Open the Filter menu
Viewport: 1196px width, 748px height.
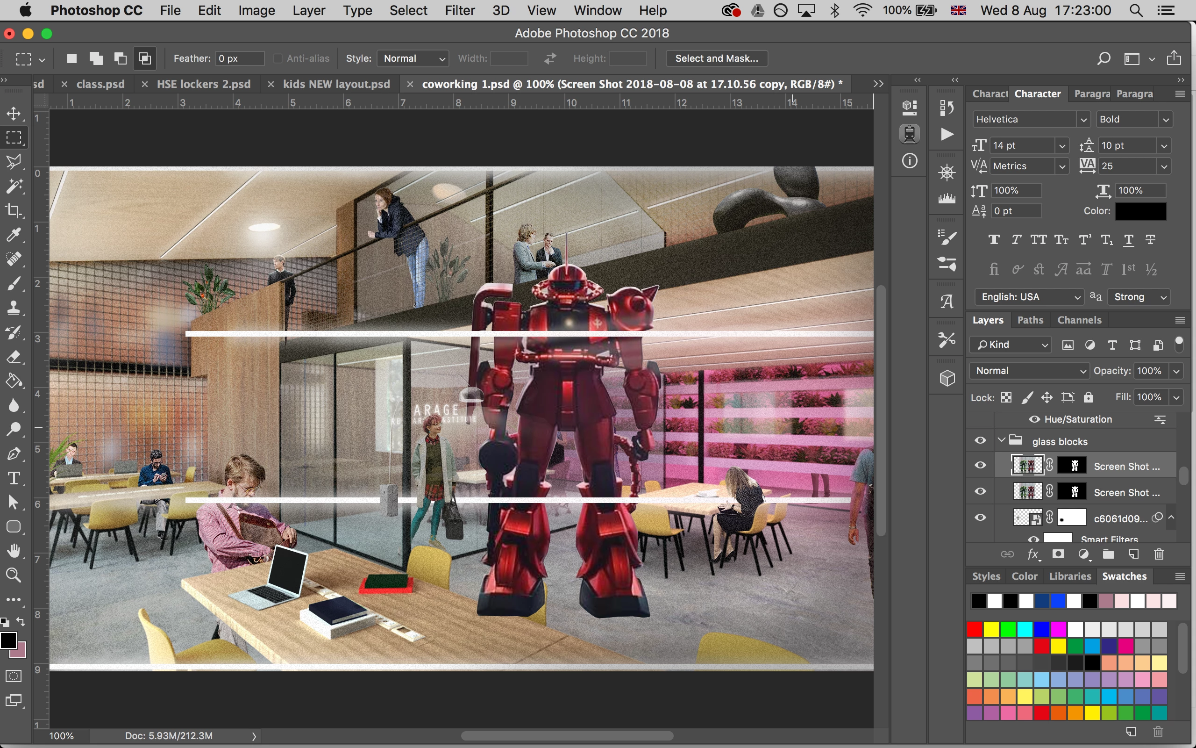point(459,10)
